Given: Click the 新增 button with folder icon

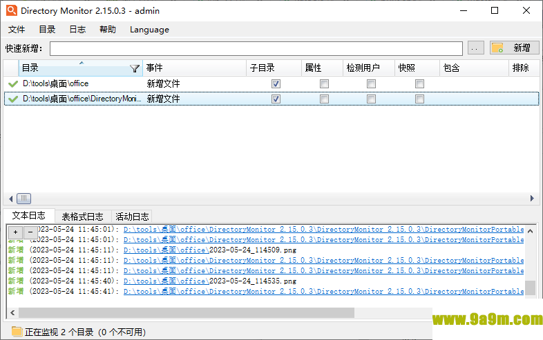Looking at the screenshot, I should click(x=514, y=48).
